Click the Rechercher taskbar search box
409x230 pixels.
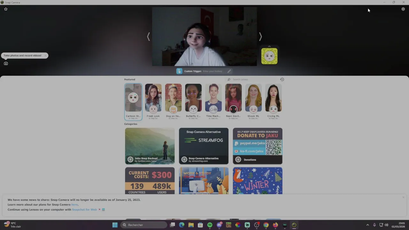[x=144, y=225]
